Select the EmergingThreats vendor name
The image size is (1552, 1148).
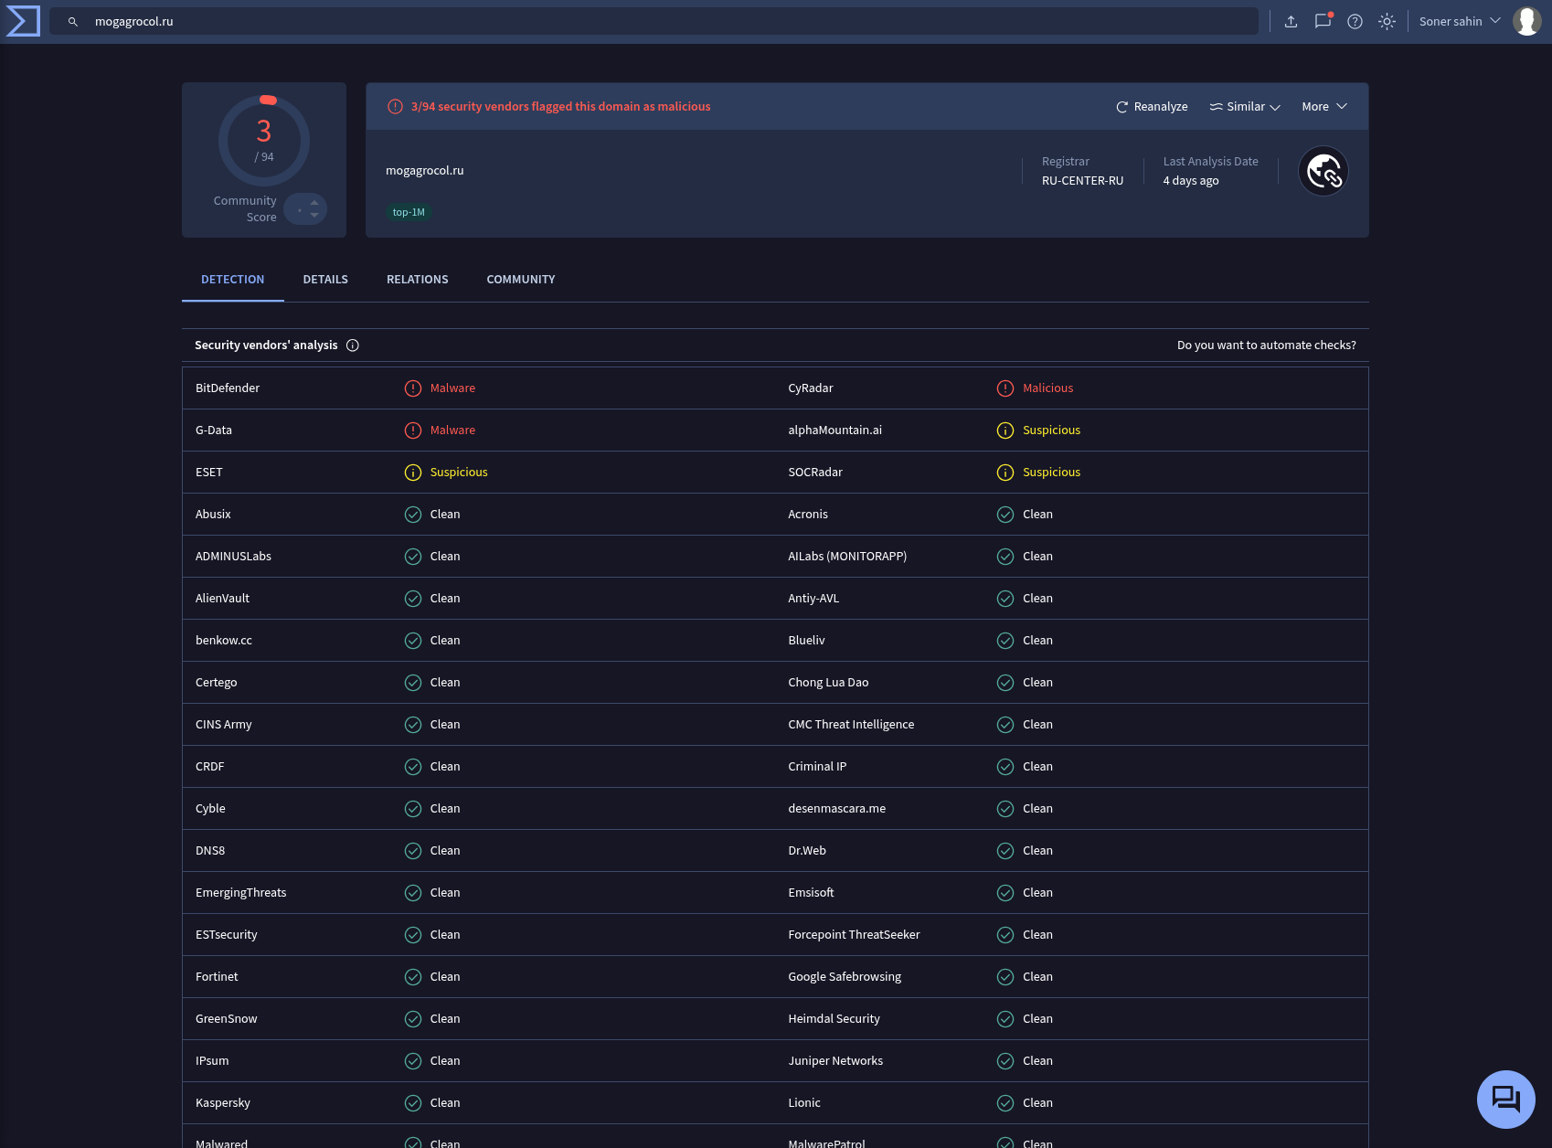point(241,893)
